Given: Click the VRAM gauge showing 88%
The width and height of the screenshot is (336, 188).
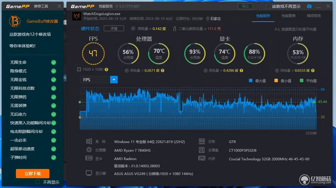Looking at the screenshot, I should [x=255, y=54].
